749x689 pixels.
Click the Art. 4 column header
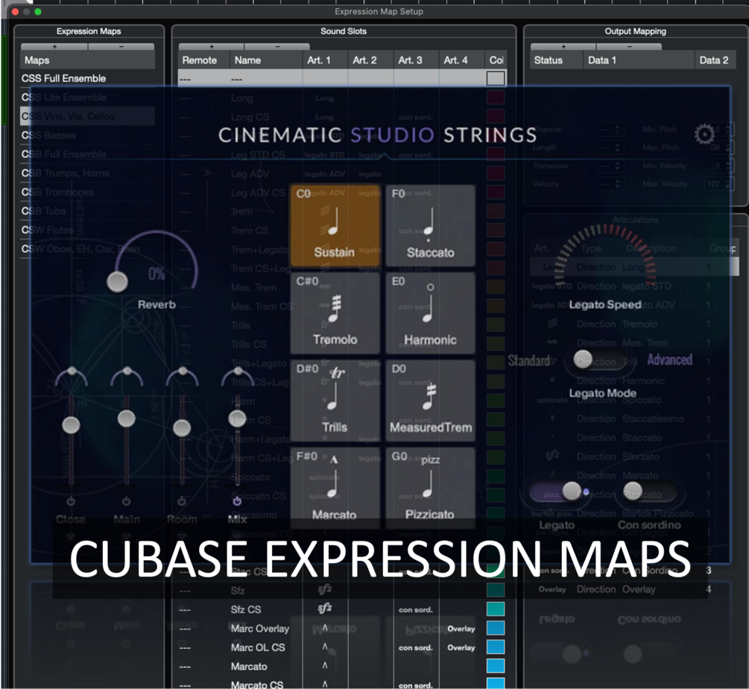point(462,60)
